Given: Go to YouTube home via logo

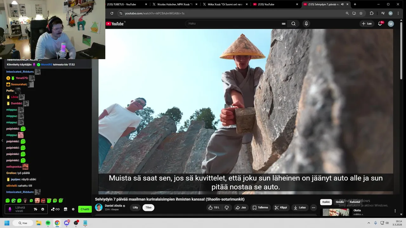Looking at the screenshot, I should point(115,24).
